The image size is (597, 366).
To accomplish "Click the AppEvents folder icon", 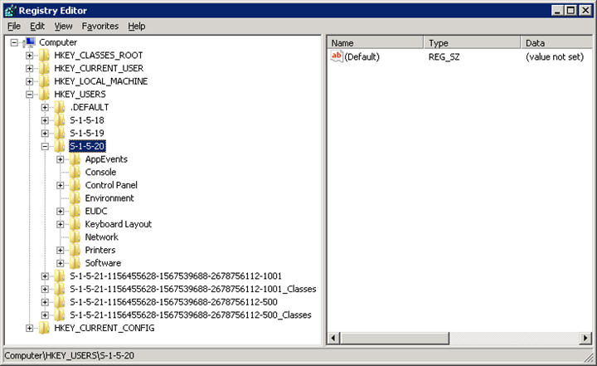I will (75, 159).
